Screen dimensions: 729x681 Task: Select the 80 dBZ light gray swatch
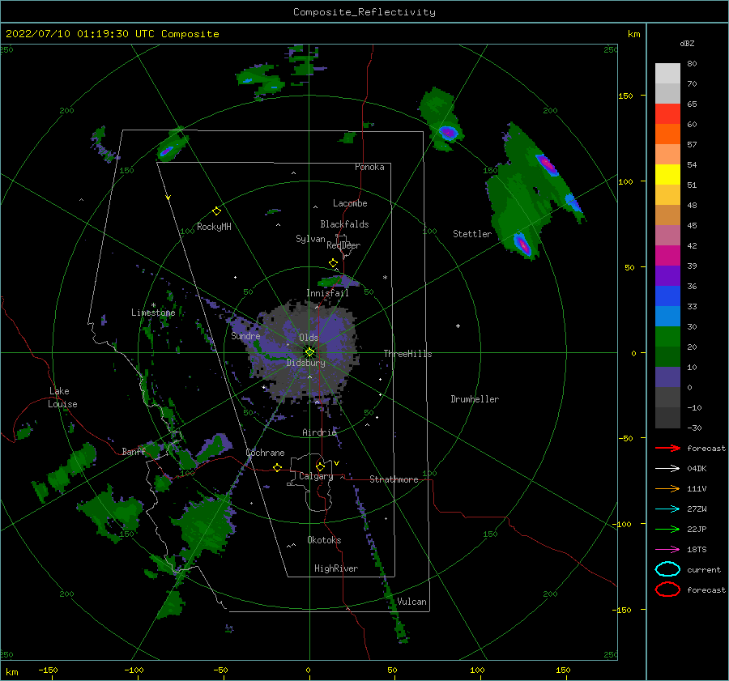(667, 73)
